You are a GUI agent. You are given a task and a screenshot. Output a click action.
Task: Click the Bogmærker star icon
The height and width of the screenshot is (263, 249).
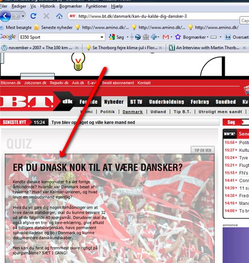(x=177, y=37)
